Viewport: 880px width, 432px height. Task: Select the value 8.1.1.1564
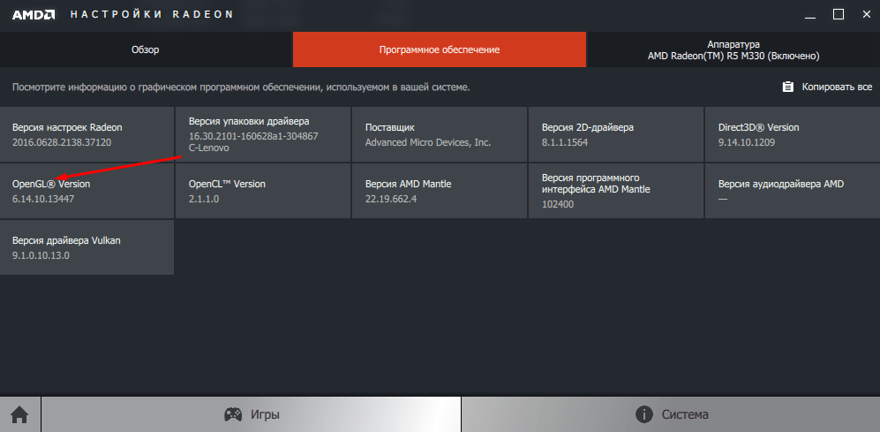coord(565,142)
